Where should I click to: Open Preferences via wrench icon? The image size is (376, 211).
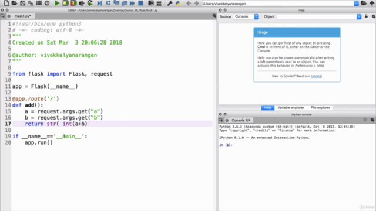[x=170, y=3]
